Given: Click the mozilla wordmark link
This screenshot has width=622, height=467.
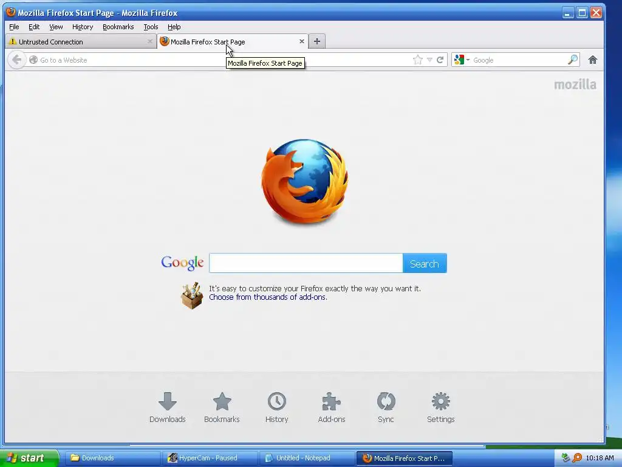Looking at the screenshot, I should (575, 85).
